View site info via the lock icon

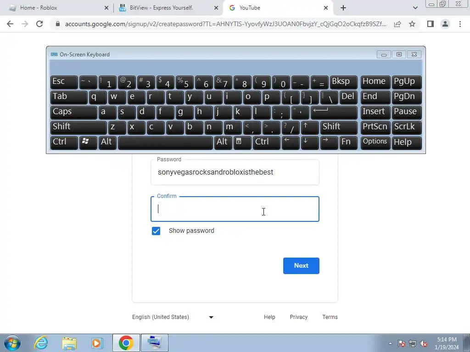click(x=58, y=24)
